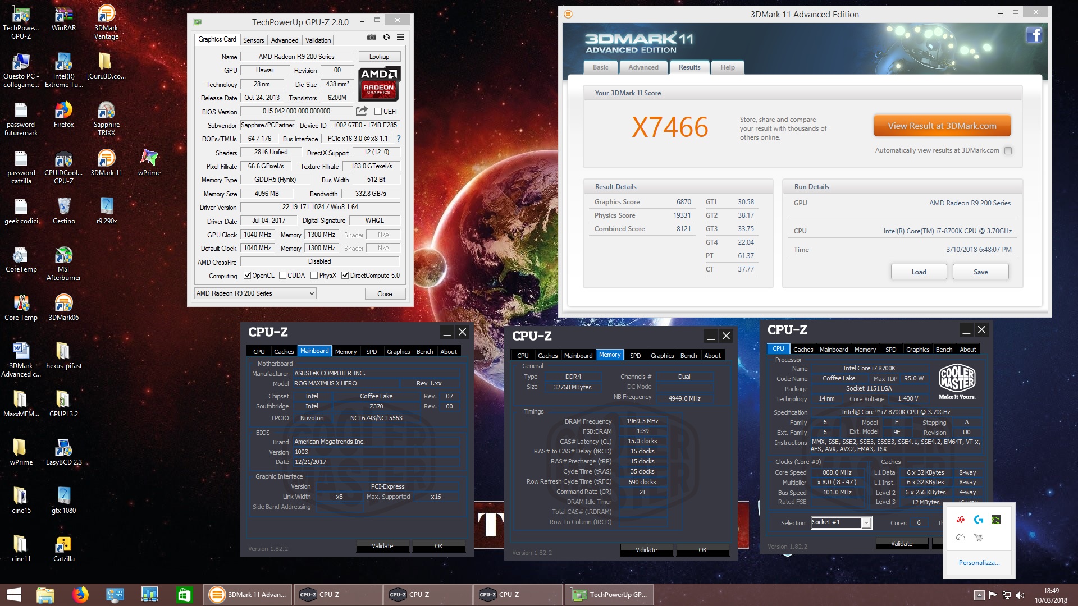Open the wPrime desktop shortcut with butterfly icon
The width and height of the screenshot is (1078, 606).
149,163
